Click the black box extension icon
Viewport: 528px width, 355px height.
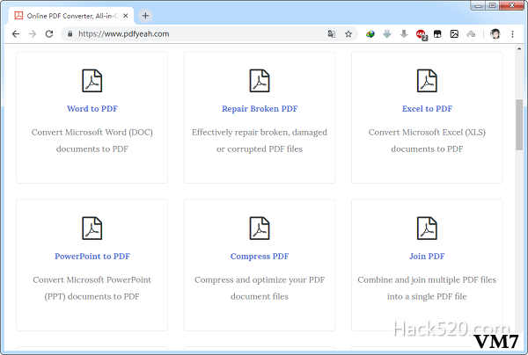pyautogui.click(x=437, y=34)
